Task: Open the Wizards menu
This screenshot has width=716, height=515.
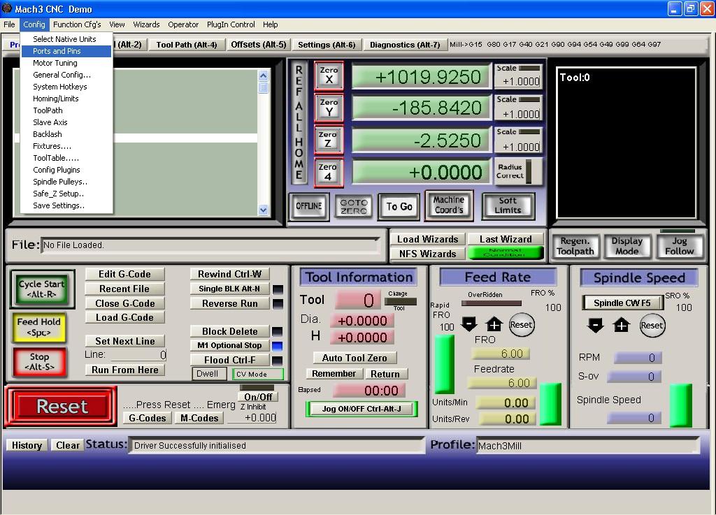Action: click(146, 24)
